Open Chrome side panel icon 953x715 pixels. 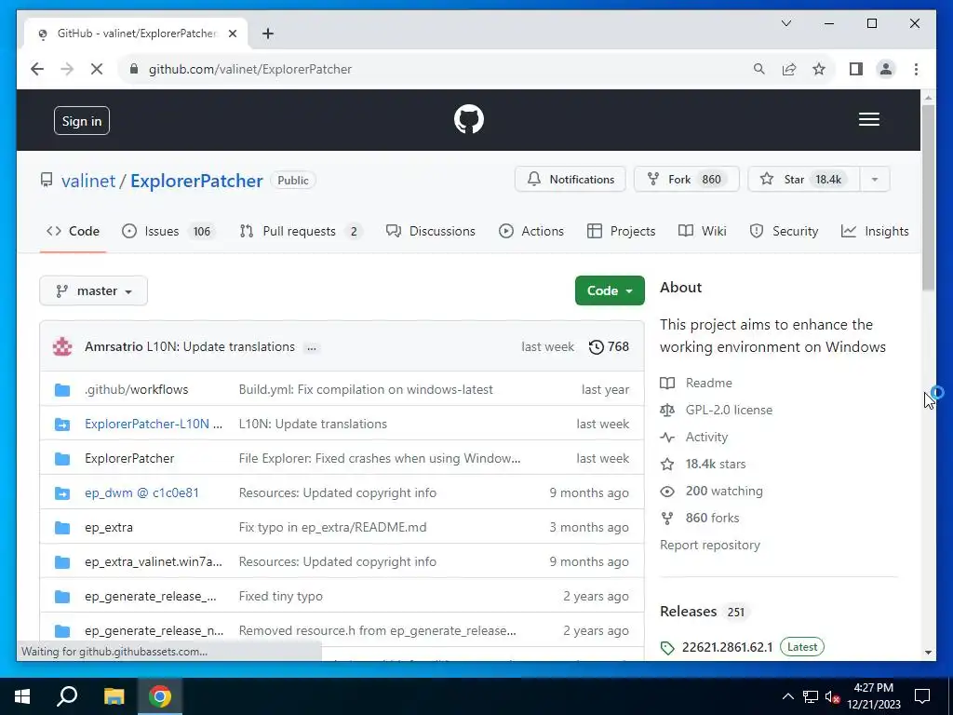click(x=856, y=69)
